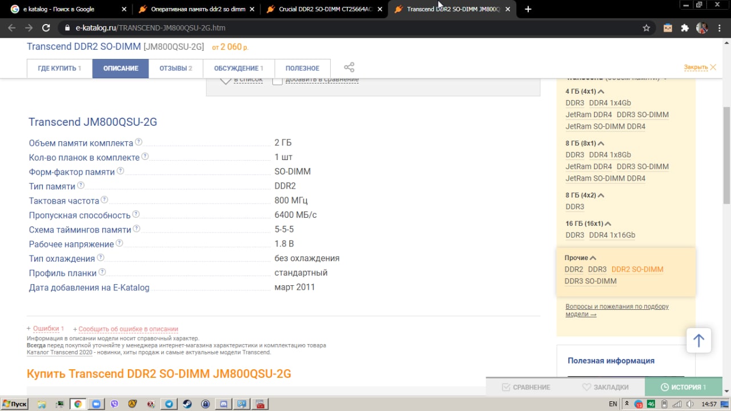Open Zoom from the taskbar
The width and height of the screenshot is (731, 411).
96,404
